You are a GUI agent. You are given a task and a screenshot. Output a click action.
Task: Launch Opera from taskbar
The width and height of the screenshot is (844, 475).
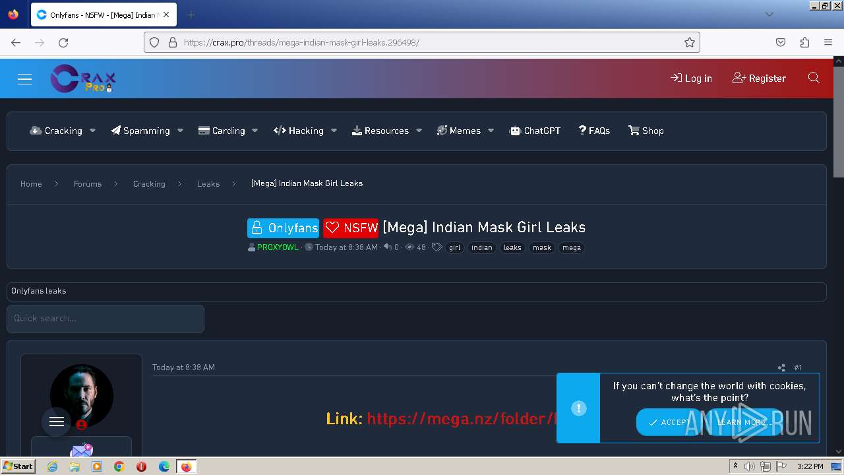[x=141, y=466]
